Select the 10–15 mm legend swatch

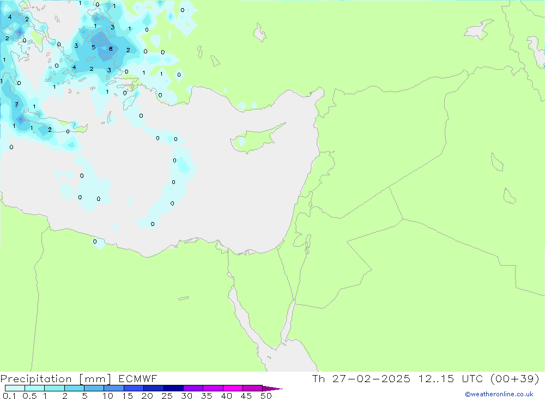click(x=114, y=388)
